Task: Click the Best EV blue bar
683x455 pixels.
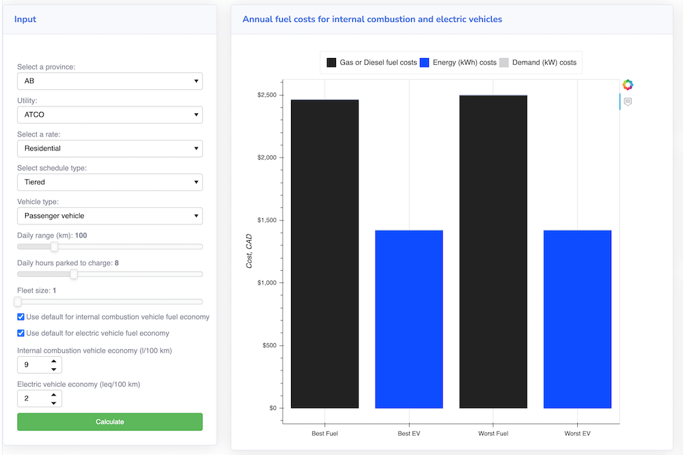Action: click(409, 319)
